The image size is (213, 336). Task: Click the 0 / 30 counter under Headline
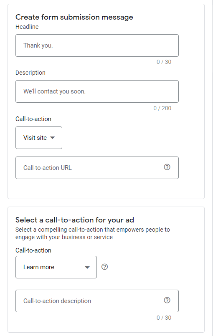click(x=164, y=62)
